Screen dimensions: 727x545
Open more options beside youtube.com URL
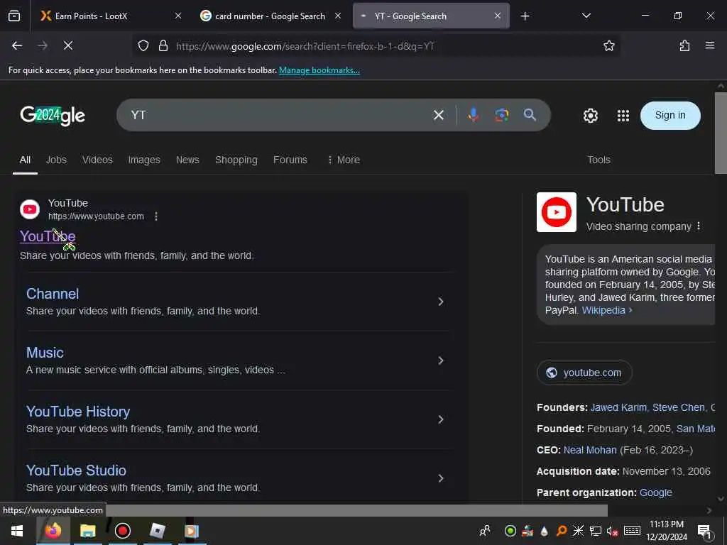click(156, 216)
